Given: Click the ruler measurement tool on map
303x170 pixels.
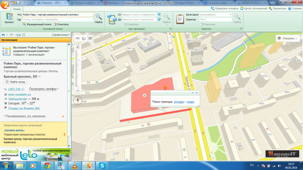Looking at the screenshot, I should (77, 38).
